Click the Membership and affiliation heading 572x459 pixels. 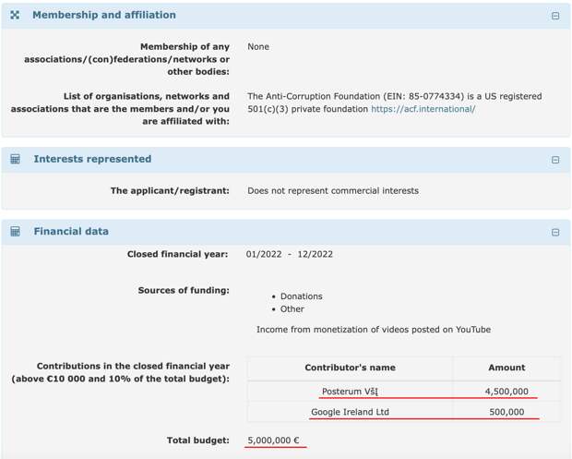(x=104, y=15)
